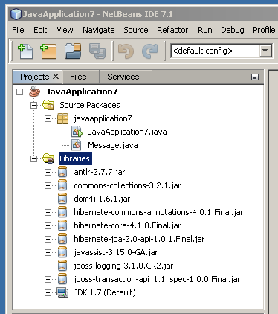Click the antlr-2.7.7.jar jar icon
278x314 pixels.
tap(62, 172)
